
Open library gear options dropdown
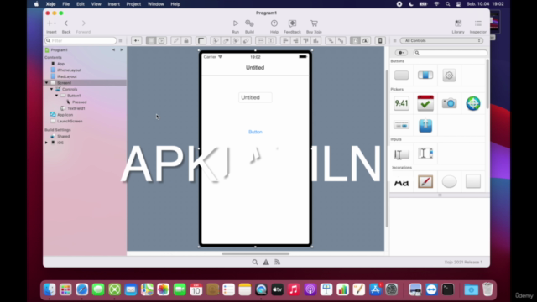pos(401,53)
